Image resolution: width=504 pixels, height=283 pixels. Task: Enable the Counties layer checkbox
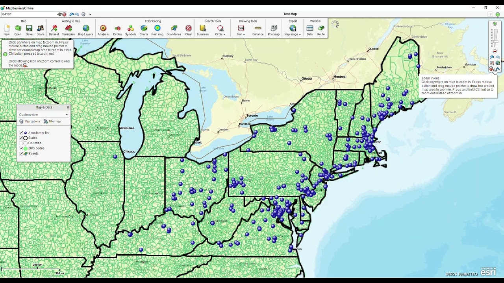tap(21, 143)
